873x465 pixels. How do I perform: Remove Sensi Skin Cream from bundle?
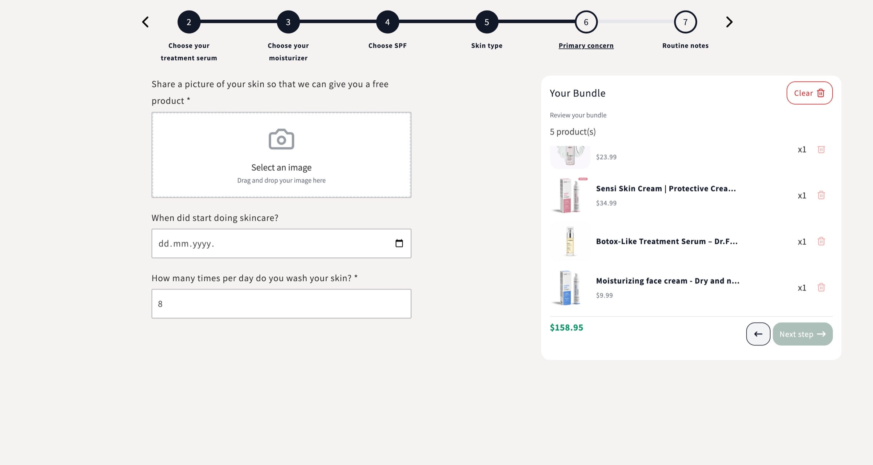coord(821,195)
